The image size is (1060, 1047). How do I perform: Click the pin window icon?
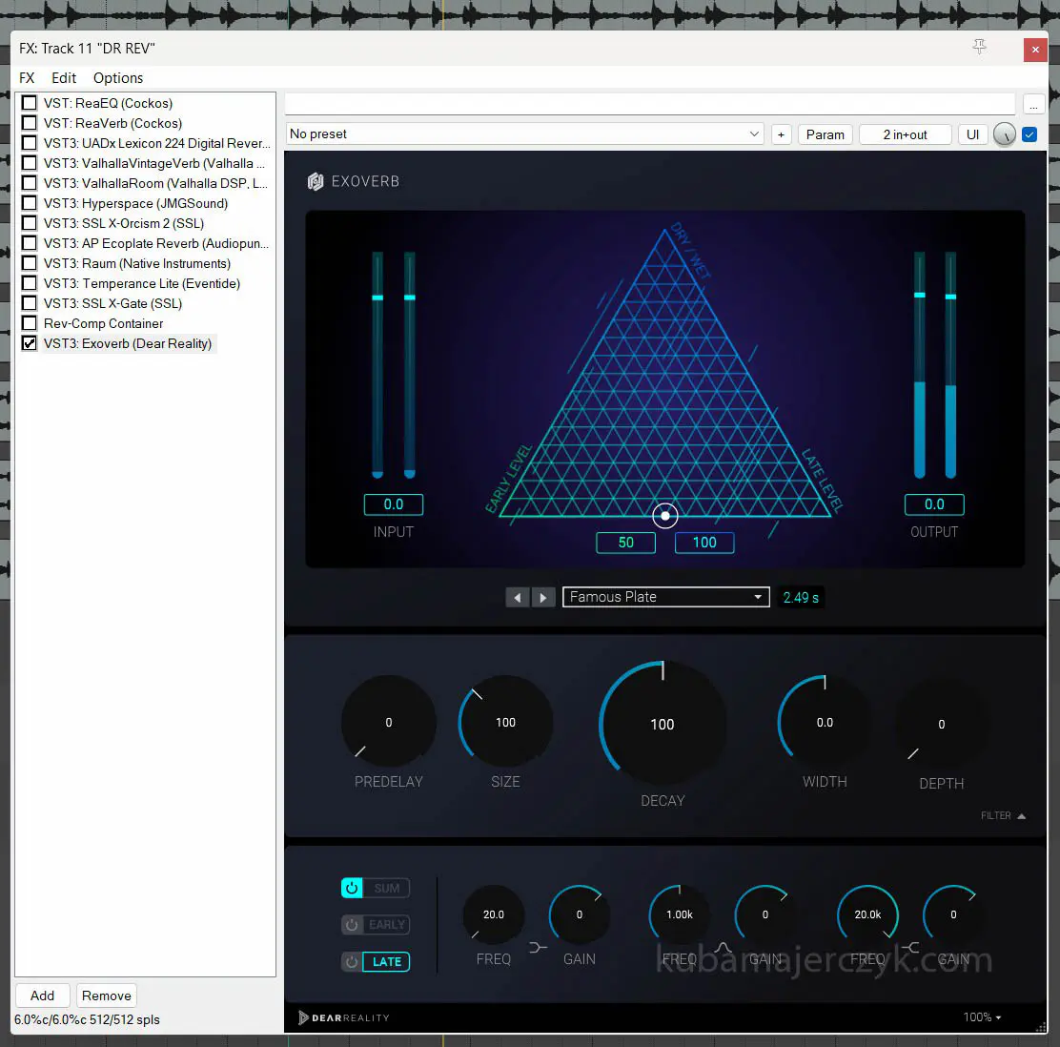coord(979,47)
